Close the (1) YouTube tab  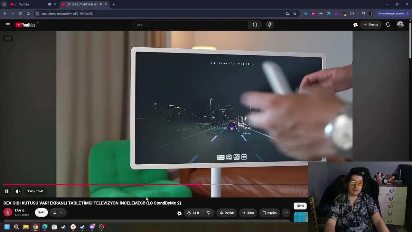point(55,5)
